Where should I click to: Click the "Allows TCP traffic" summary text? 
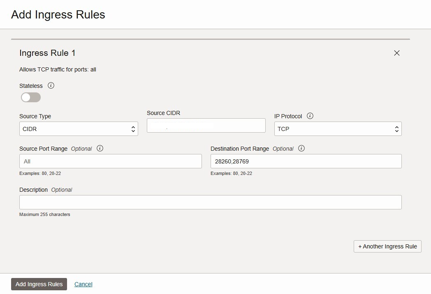coord(58,69)
